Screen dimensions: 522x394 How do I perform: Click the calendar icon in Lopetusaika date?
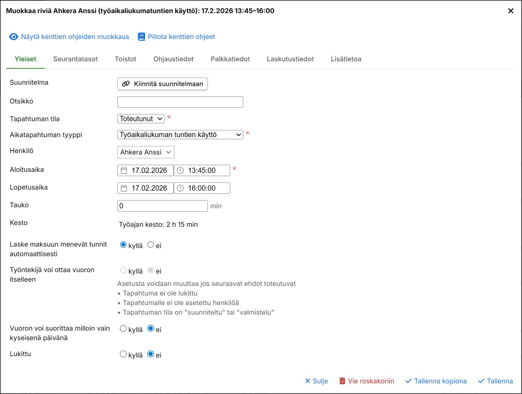124,188
